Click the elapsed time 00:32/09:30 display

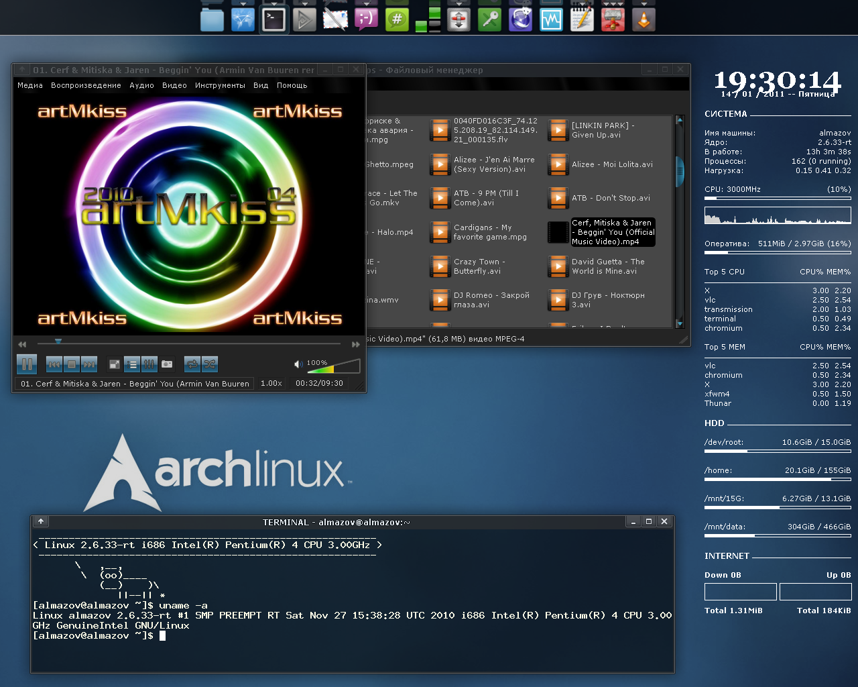pyautogui.click(x=319, y=384)
